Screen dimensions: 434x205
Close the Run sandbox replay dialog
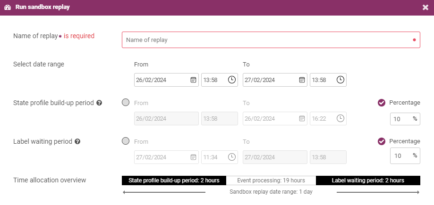[425, 8]
